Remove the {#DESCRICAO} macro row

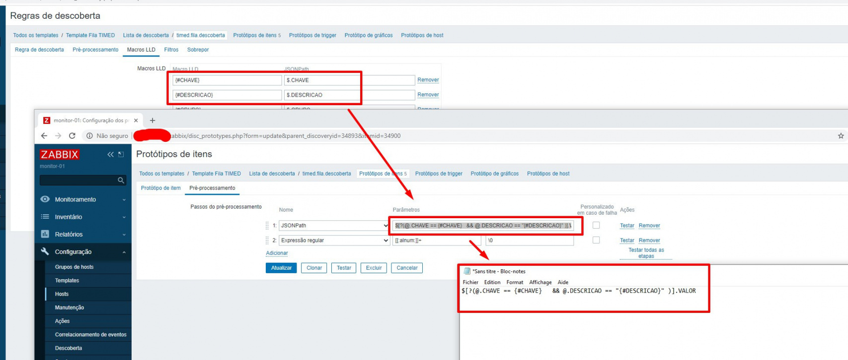(x=428, y=95)
